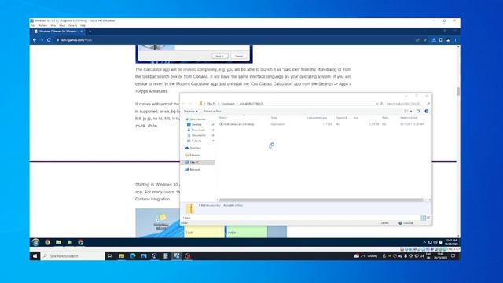The image size is (503, 283).
Task: Select the Windows 7 Games browser tab
Action: [x=57, y=31]
